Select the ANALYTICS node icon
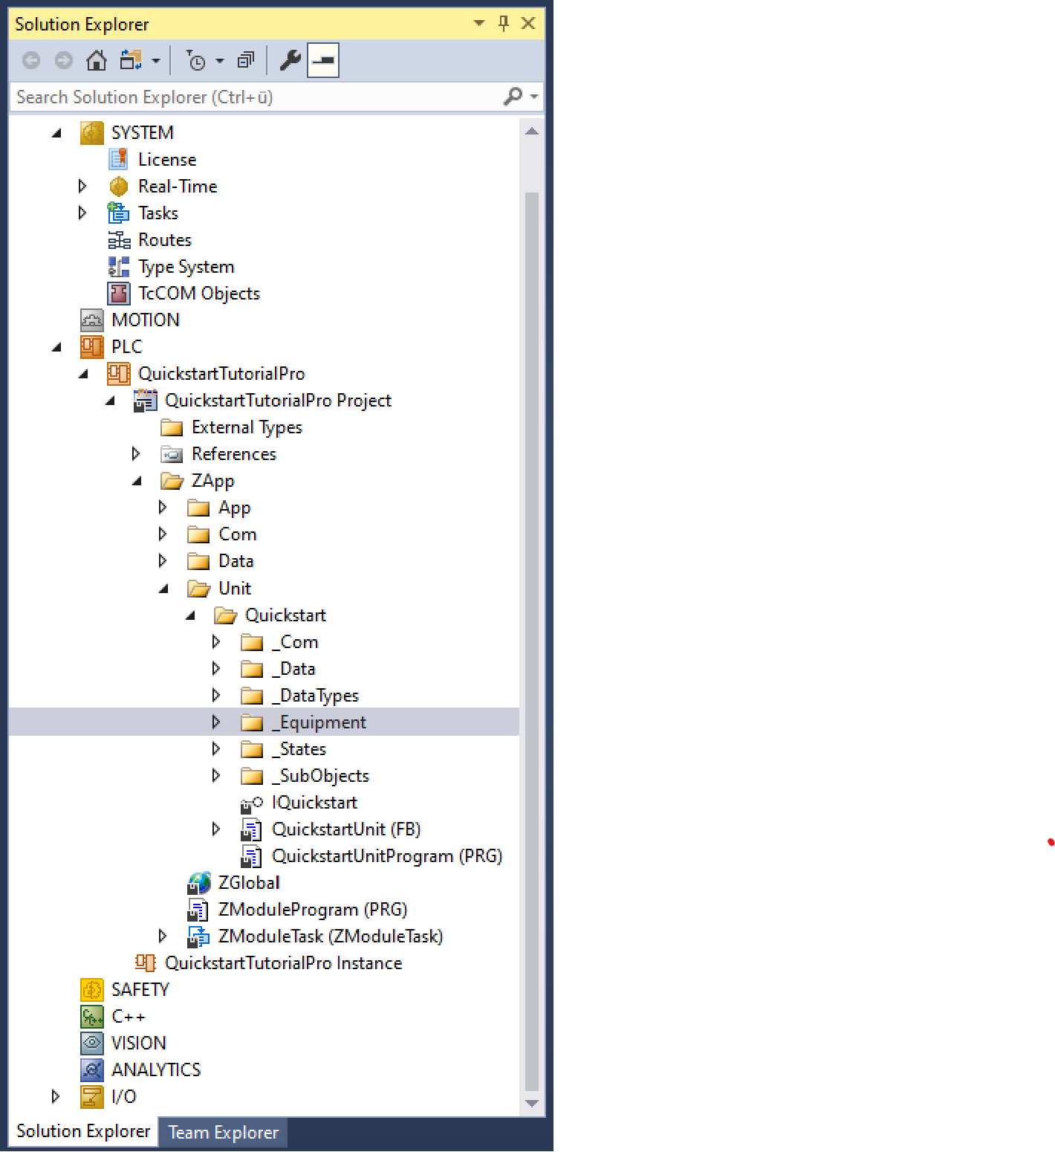The height and width of the screenshot is (1152, 1055). pyautogui.click(x=92, y=1070)
